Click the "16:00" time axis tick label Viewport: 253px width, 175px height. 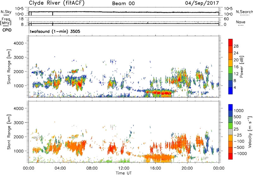pyautogui.click(x=155, y=168)
